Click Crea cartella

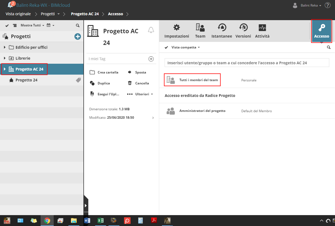(104, 72)
